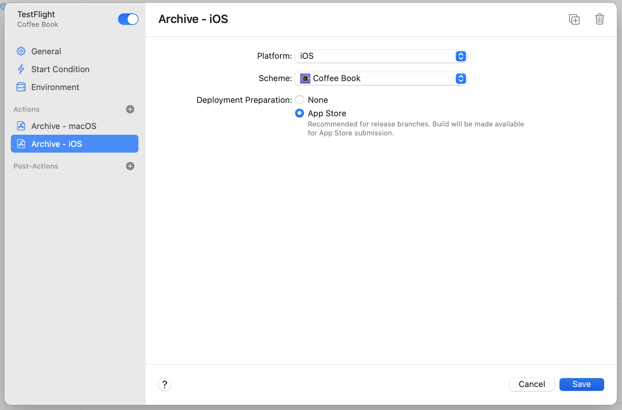The height and width of the screenshot is (410, 622).
Task: Click the General gear icon
Action: click(x=21, y=51)
